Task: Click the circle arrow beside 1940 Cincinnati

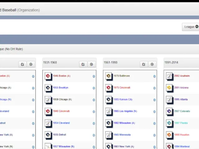Action: pos(94,112)
